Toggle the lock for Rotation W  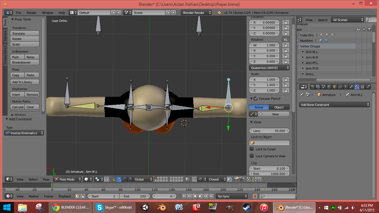coord(285,45)
